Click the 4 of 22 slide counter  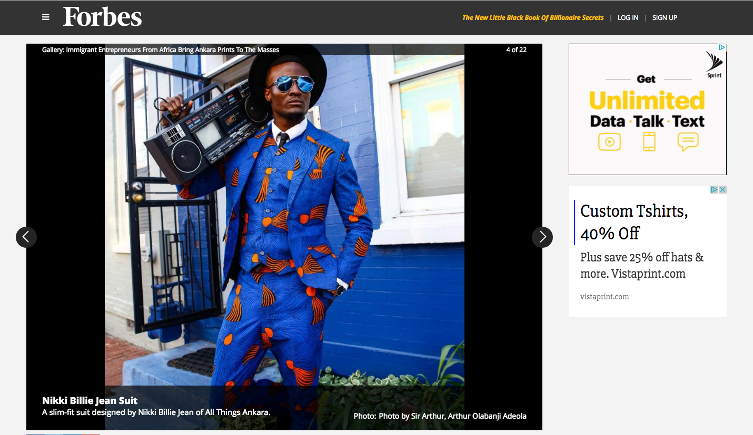point(517,50)
